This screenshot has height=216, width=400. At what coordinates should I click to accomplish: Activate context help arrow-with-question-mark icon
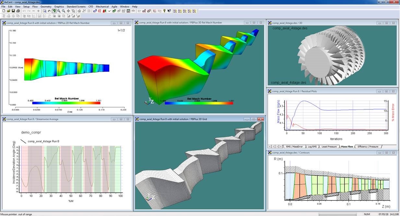[x=169, y=11]
